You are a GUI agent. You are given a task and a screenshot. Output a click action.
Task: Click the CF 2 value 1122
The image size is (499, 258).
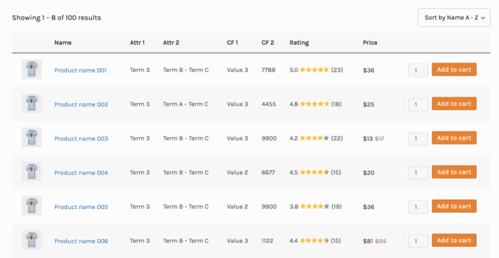(267, 241)
